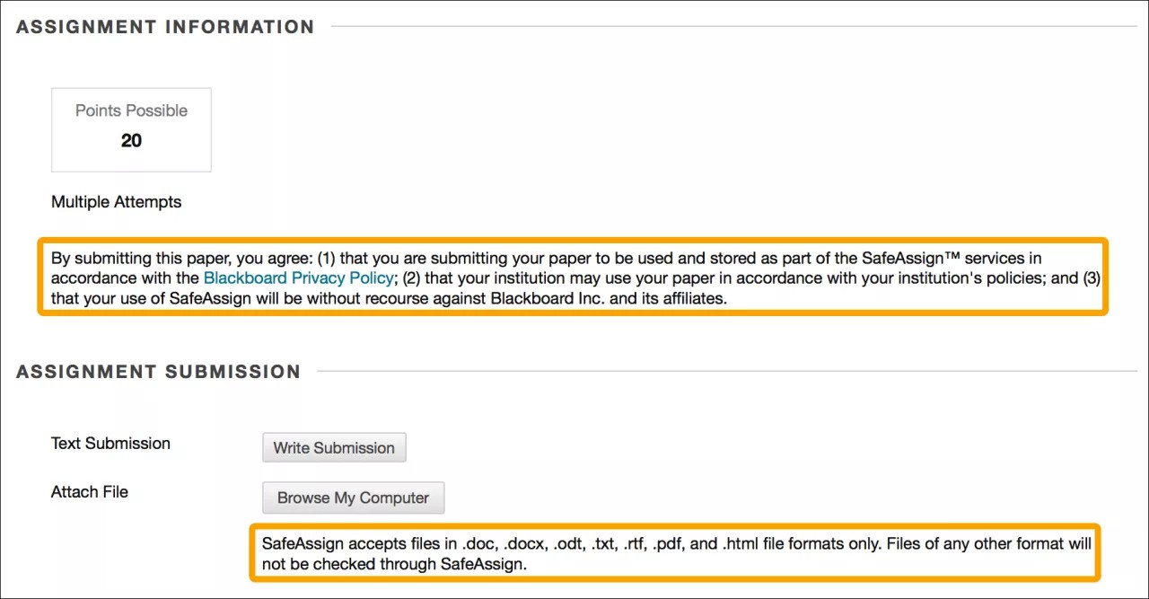1149x599 pixels.
Task: Click the number 20 under Points Possible
Action: coord(131,140)
